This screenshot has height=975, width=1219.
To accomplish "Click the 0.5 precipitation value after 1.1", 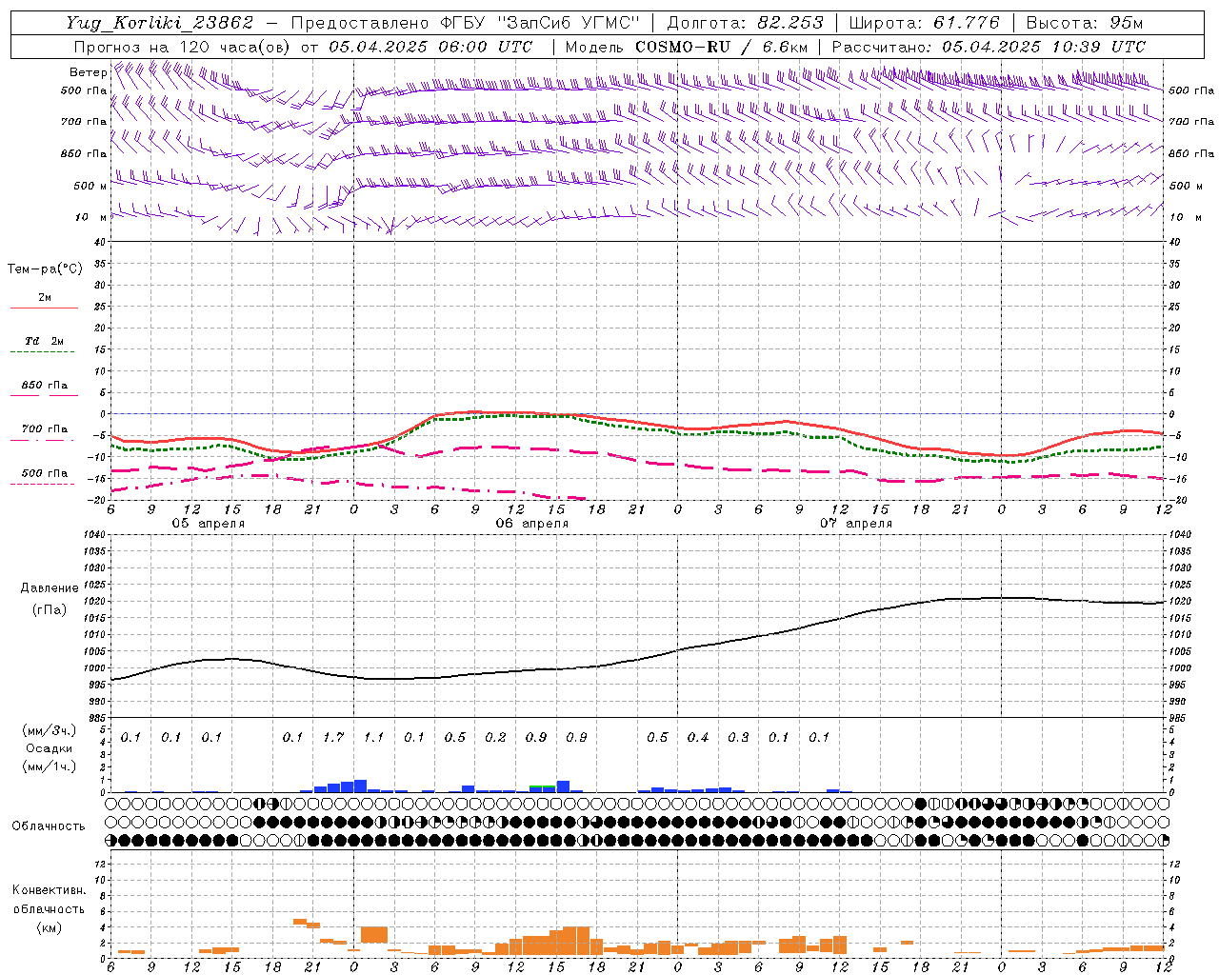I will [455, 737].
